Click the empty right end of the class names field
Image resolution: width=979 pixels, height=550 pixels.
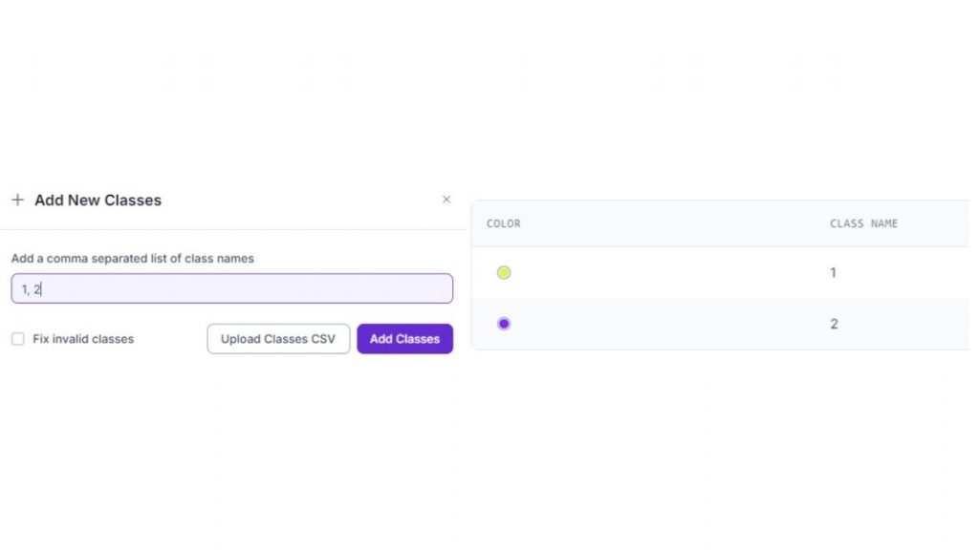421,288
